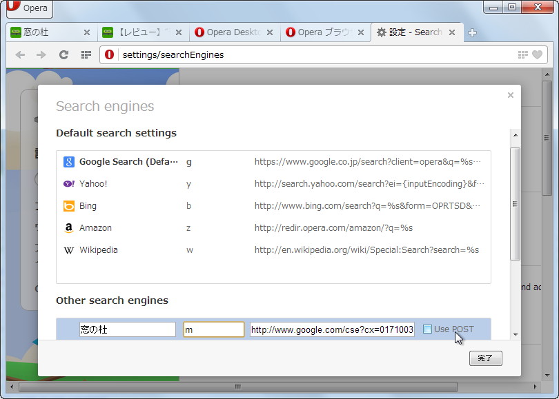Click the back navigation arrow
This screenshot has width=559, height=399.
click(19, 54)
